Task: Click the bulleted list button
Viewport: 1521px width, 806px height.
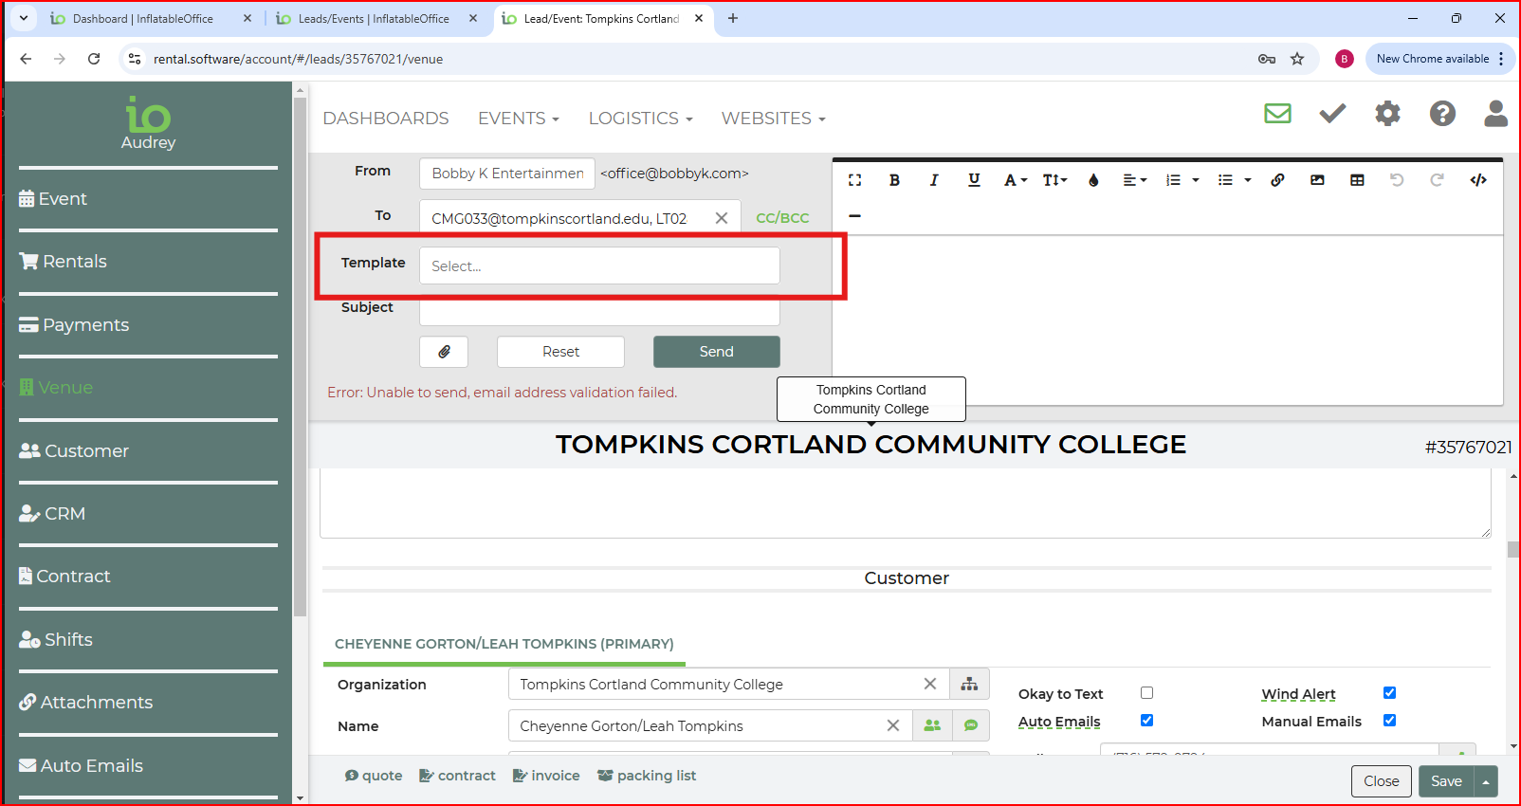Action: (1225, 180)
